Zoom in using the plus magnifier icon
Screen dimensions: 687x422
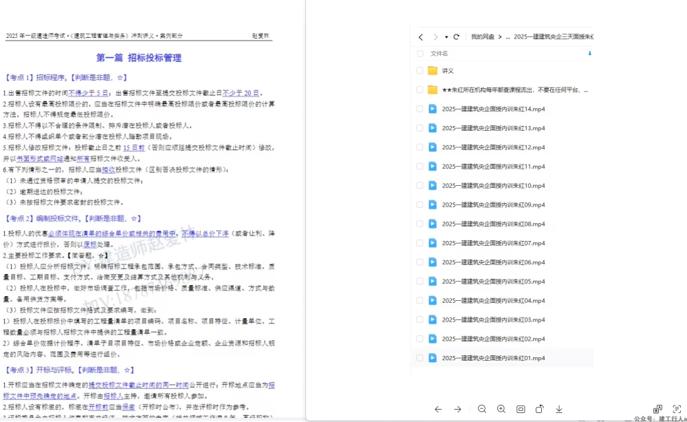tap(501, 410)
